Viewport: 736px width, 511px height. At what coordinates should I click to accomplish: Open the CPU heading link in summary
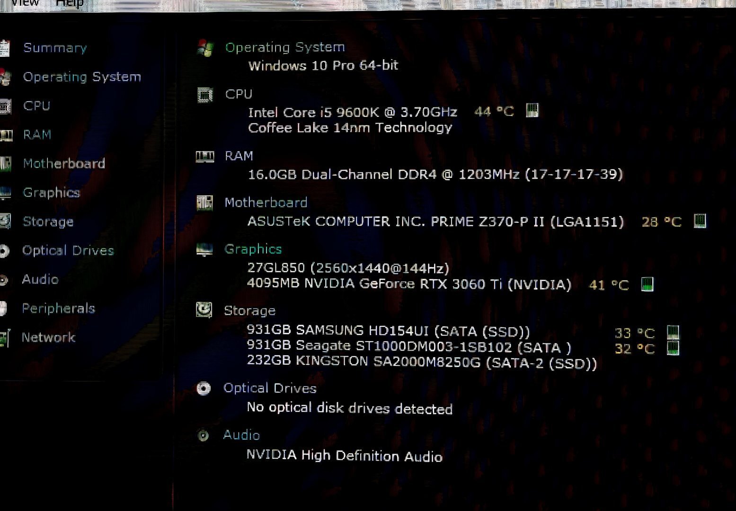click(239, 94)
